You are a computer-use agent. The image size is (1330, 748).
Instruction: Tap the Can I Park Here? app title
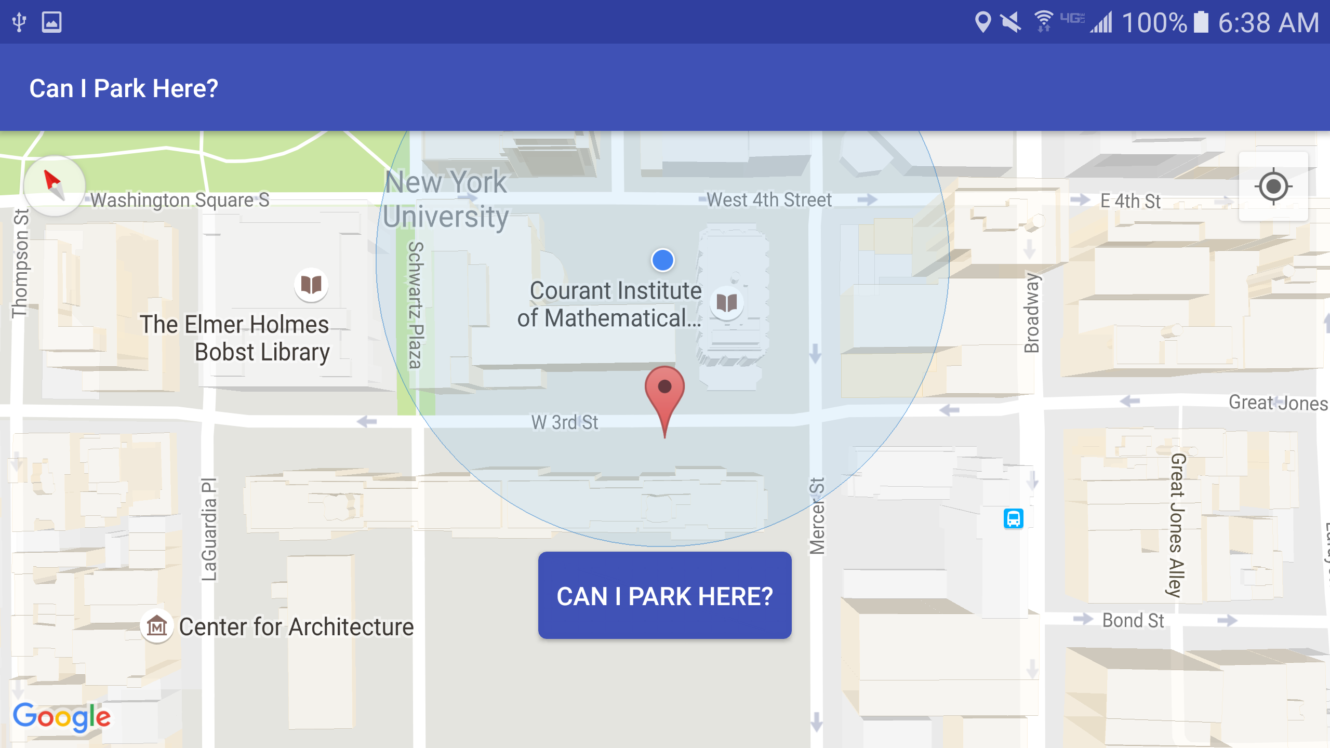(x=124, y=88)
